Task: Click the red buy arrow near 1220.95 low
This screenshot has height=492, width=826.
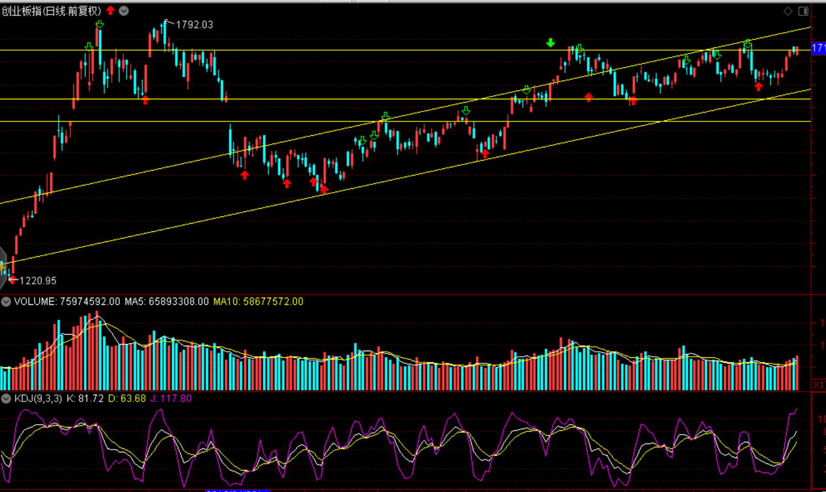Action: pyautogui.click(x=13, y=279)
